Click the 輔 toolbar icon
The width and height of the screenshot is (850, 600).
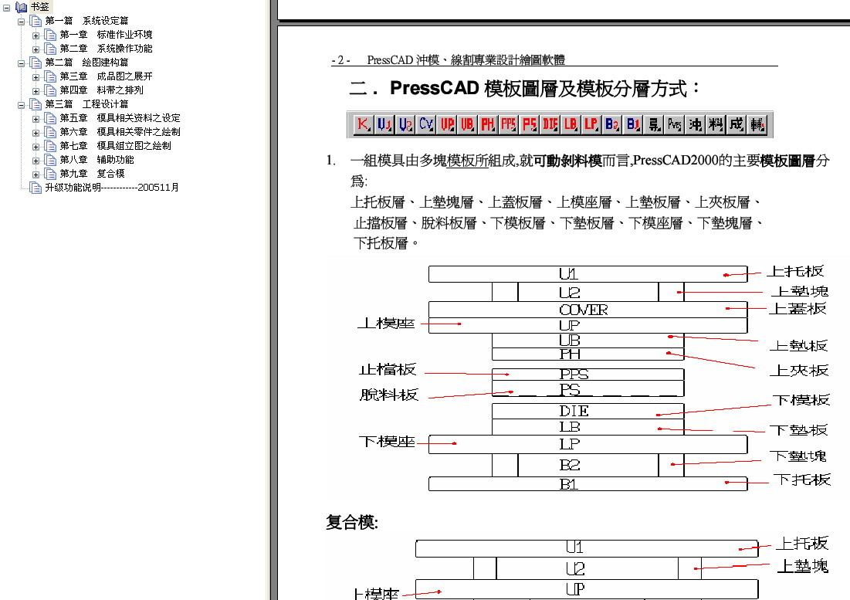coord(757,124)
